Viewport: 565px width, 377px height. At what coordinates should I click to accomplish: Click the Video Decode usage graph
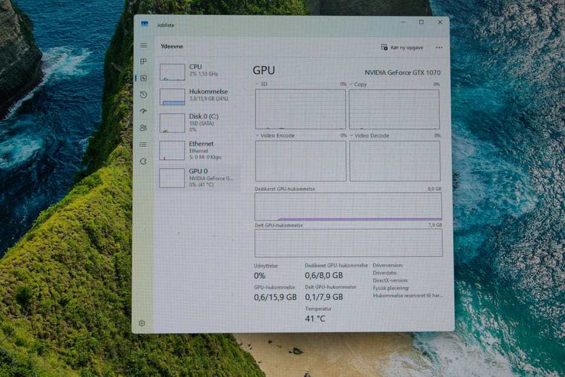pyautogui.click(x=395, y=161)
